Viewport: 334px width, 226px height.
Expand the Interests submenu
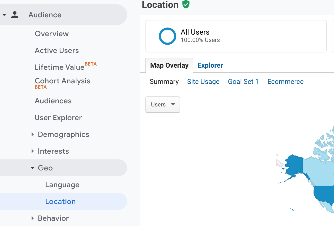coord(33,151)
